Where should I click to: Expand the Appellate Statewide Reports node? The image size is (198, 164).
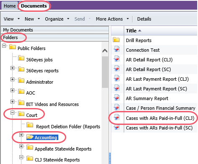coord(21,146)
